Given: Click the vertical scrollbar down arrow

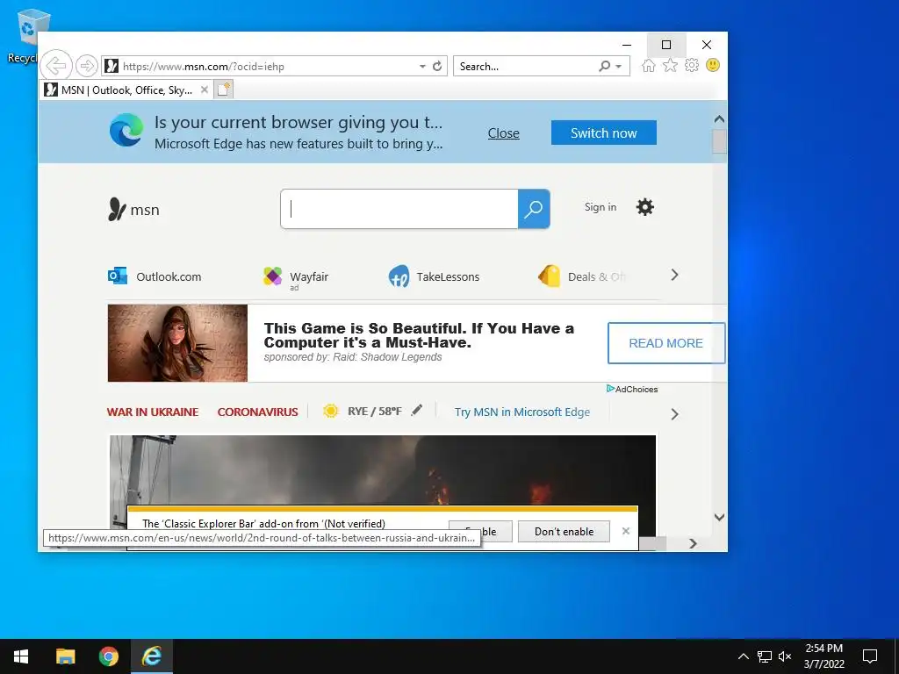Looking at the screenshot, I should [x=719, y=517].
